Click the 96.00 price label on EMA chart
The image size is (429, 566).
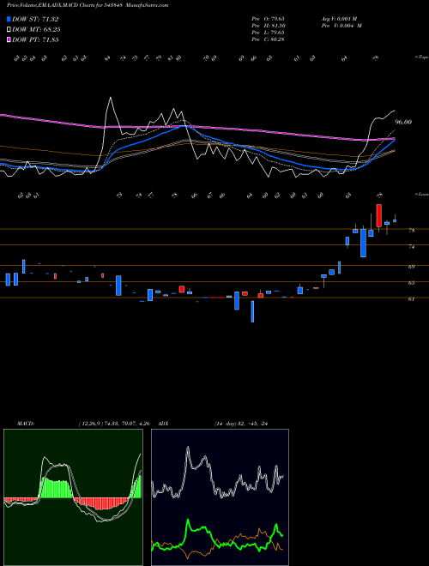(403, 122)
